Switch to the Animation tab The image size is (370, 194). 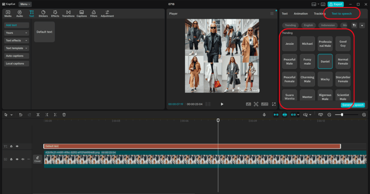pyautogui.click(x=301, y=14)
